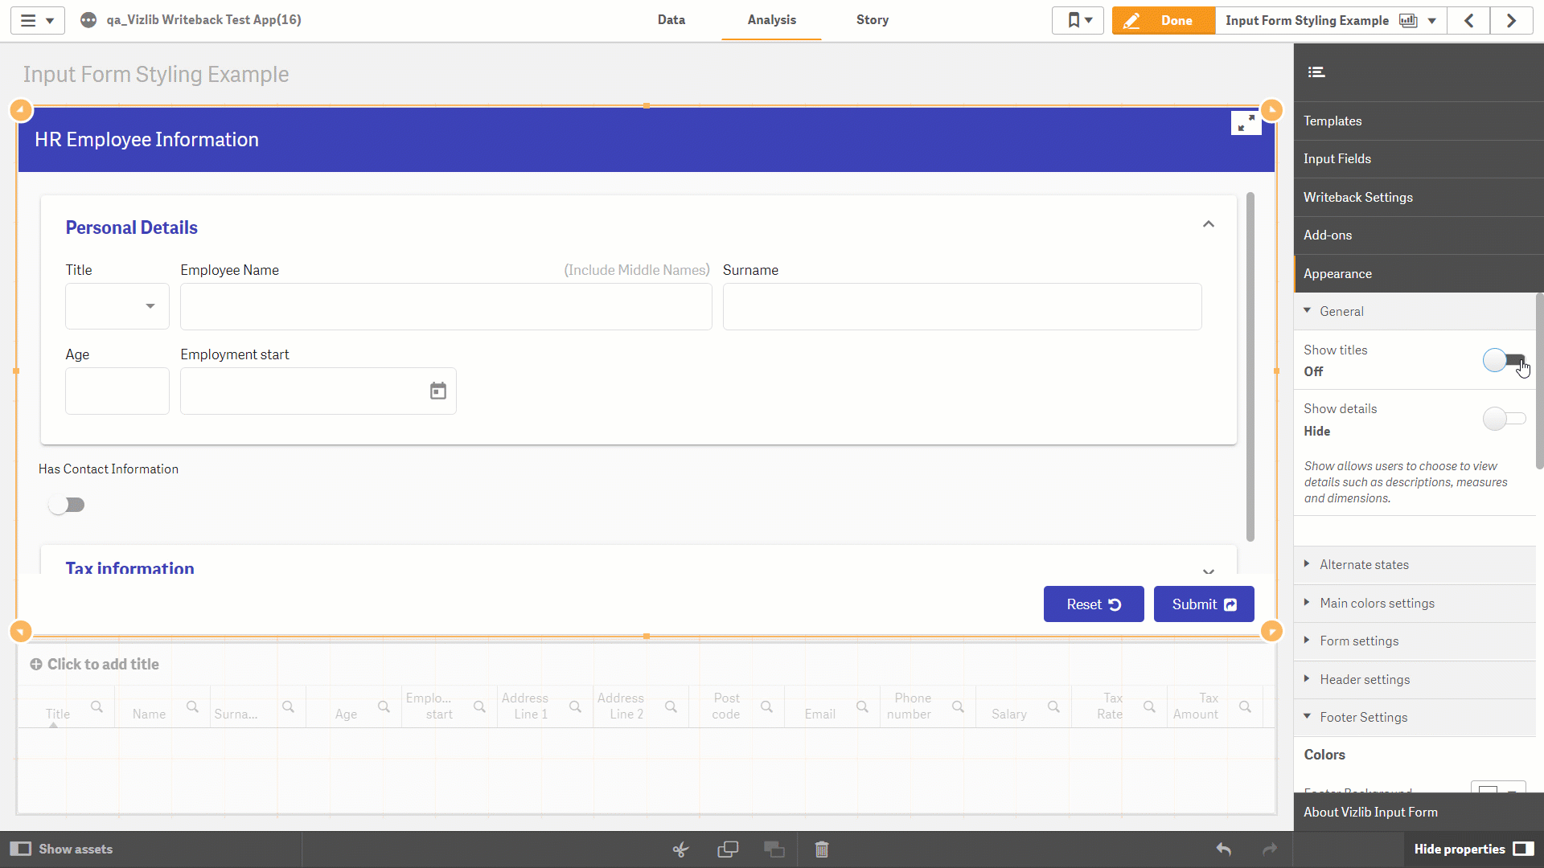This screenshot has width=1544, height=868.
Task: Click the undo arrow icon
Action: (1224, 849)
